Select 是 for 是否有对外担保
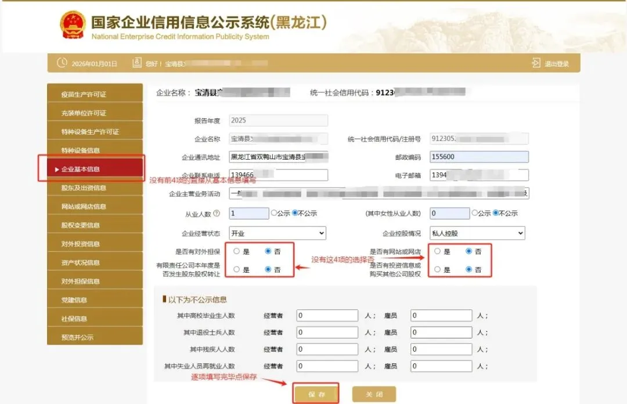 coord(237,251)
